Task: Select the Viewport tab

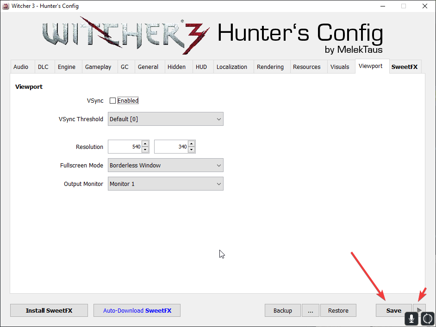Action: (372, 66)
